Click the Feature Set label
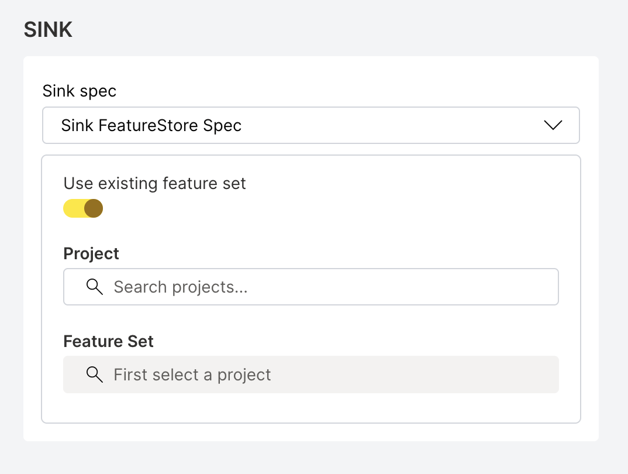The image size is (628, 474). point(108,341)
